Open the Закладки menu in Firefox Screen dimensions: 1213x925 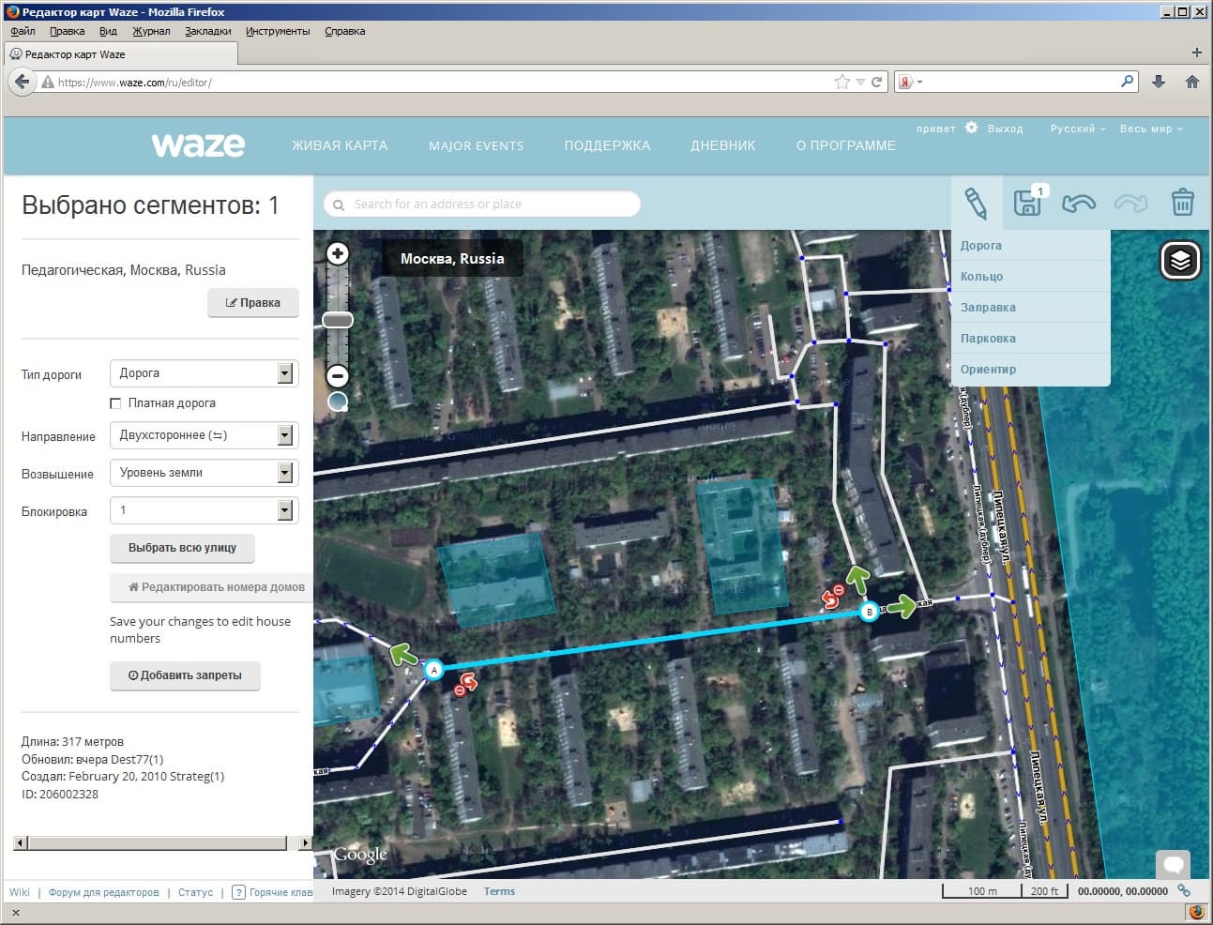[x=207, y=31]
